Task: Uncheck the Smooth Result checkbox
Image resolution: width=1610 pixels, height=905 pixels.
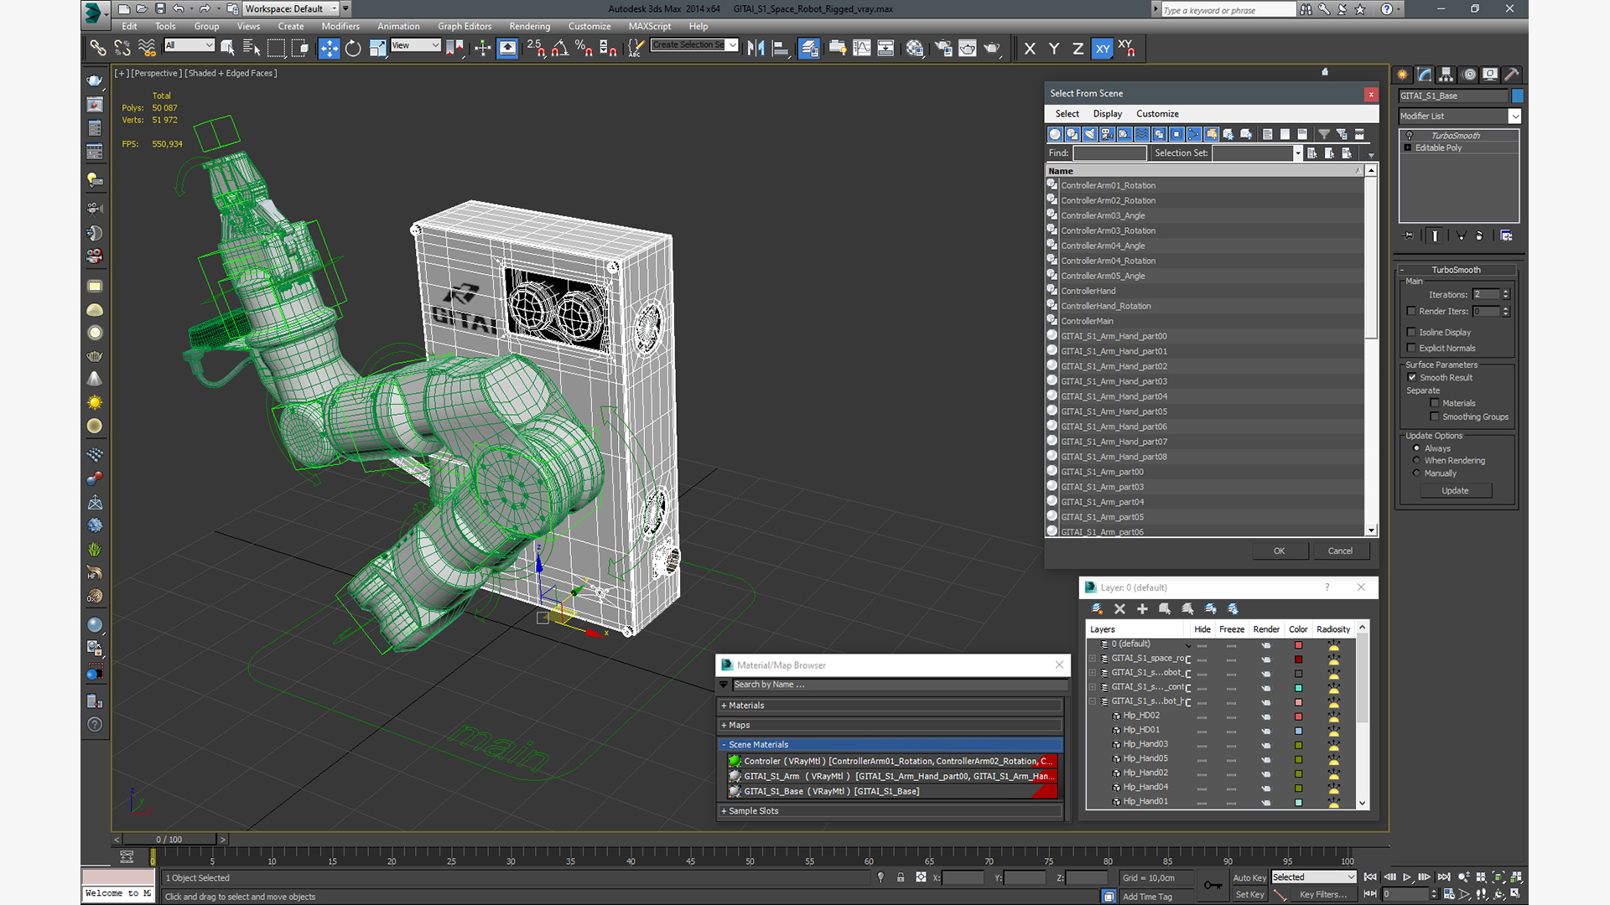Action: click(x=1412, y=378)
